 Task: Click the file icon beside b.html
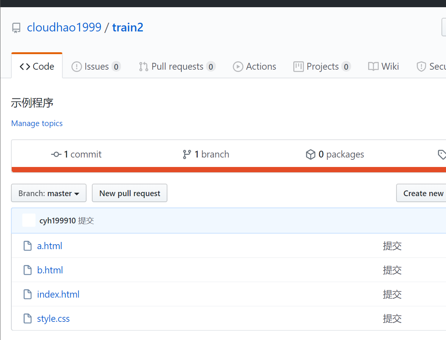pyautogui.click(x=28, y=270)
